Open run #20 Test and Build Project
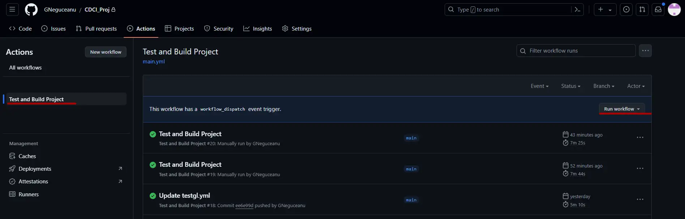This screenshot has width=685, height=219. (190, 134)
